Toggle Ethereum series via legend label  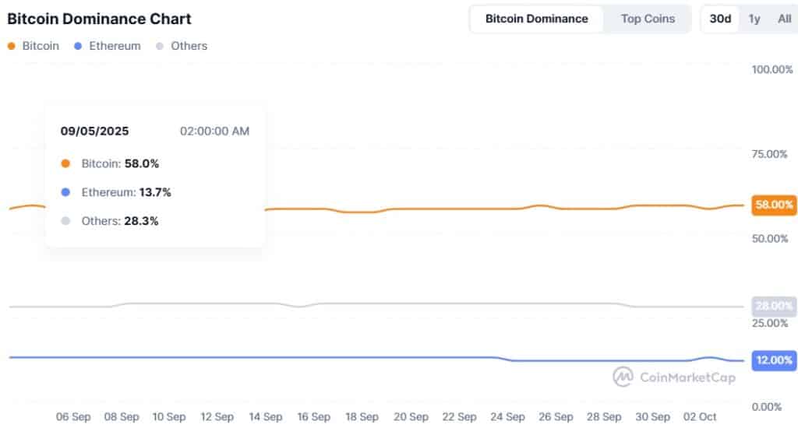coord(115,46)
